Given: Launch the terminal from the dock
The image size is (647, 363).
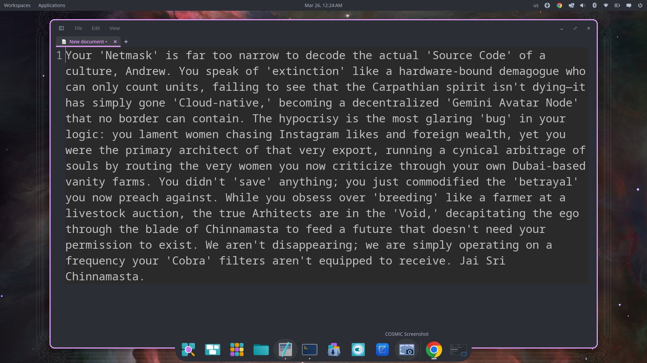Looking at the screenshot, I should [x=310, y=350].
